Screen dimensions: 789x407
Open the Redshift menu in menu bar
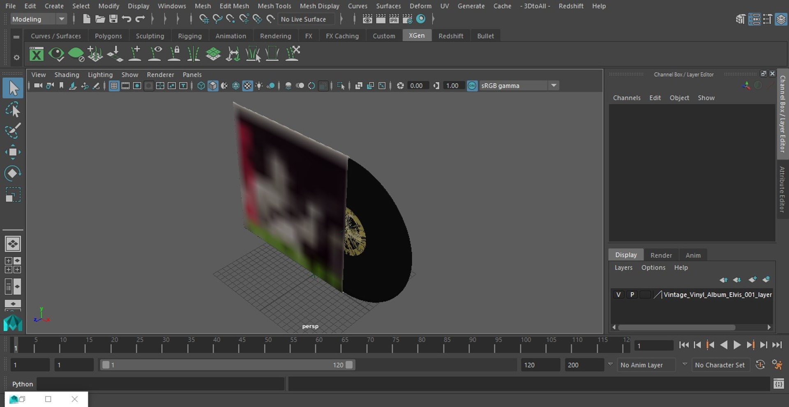click(571, 6)
